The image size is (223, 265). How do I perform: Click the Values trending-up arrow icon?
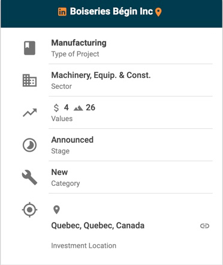30,113
